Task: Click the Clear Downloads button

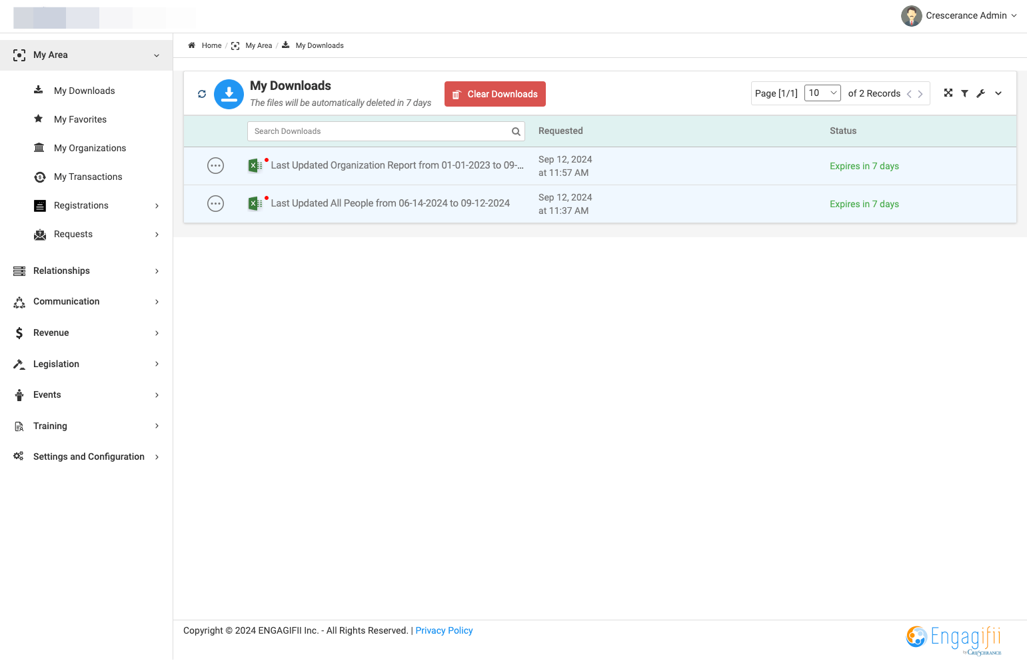Action: pos(495,94)
